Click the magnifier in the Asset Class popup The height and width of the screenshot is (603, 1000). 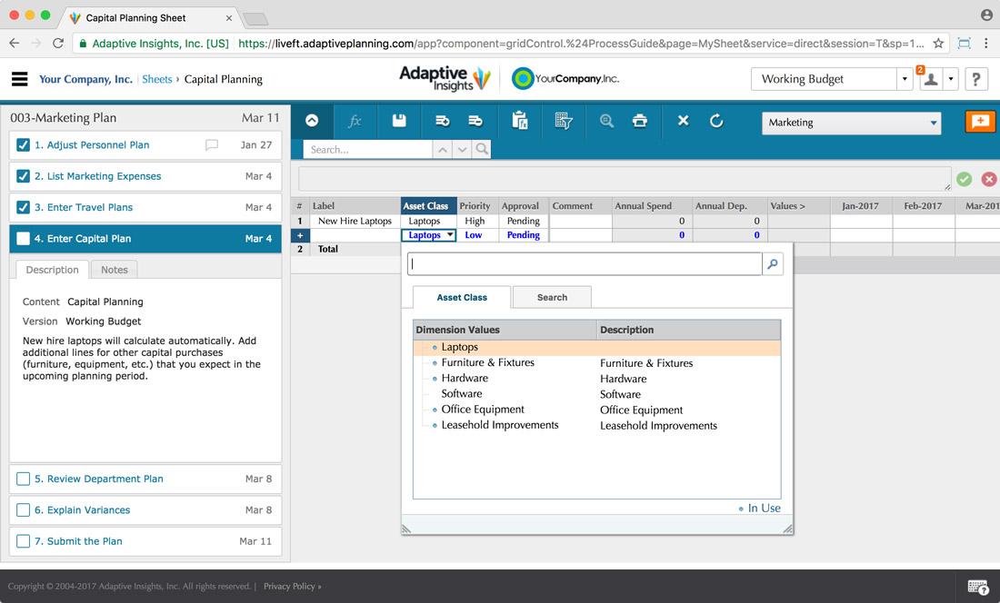773,264
